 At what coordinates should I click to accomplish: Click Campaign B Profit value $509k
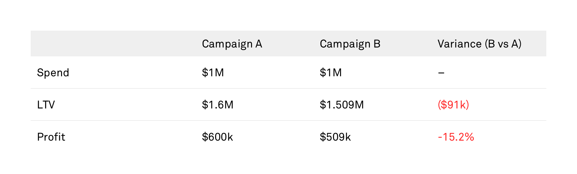[335, 137]
